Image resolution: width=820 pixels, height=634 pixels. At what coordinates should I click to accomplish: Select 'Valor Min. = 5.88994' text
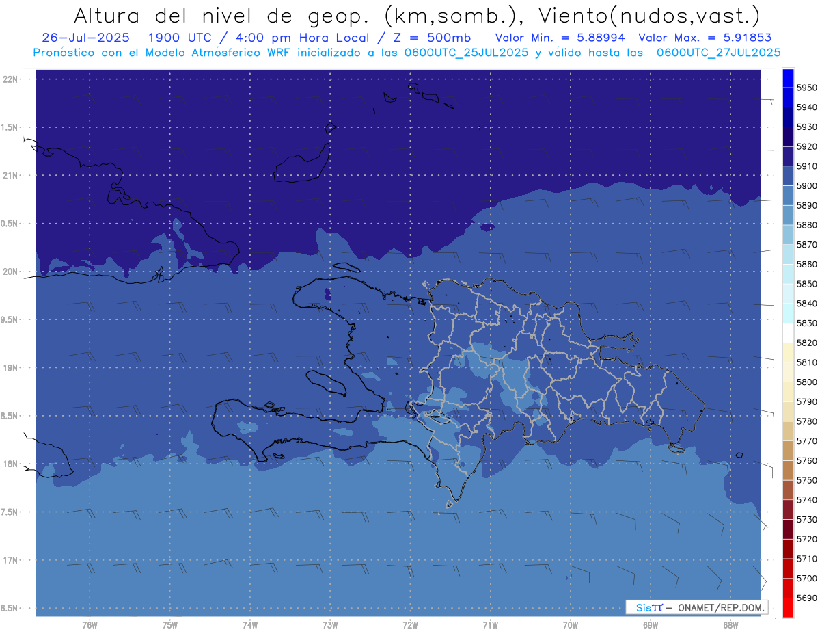(560, 38)
